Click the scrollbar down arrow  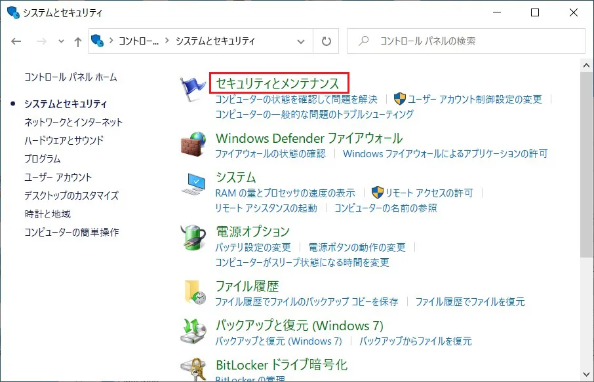tap(586, 375)
